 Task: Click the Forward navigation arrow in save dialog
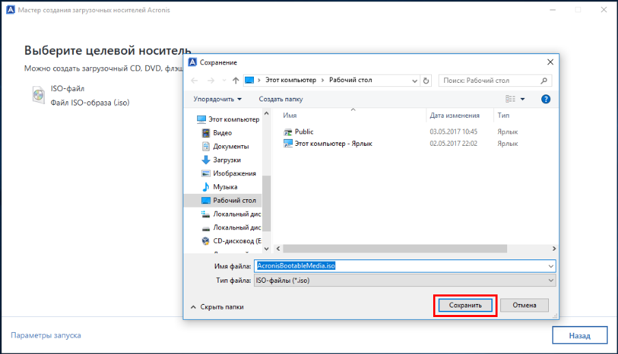pos(211,80)
